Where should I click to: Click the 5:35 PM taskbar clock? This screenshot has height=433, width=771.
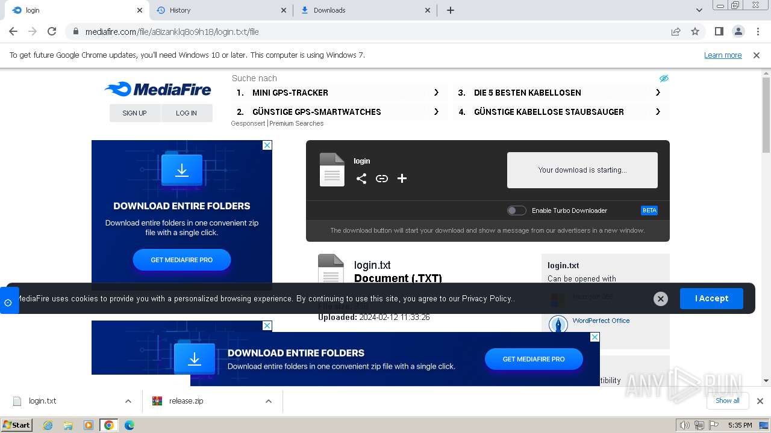coord(740,425)
